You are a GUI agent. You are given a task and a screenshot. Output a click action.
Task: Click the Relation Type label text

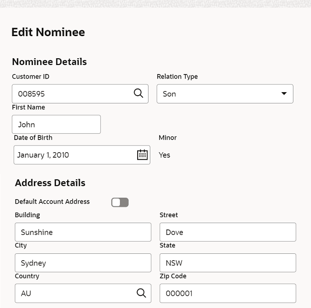coord(177,77)
